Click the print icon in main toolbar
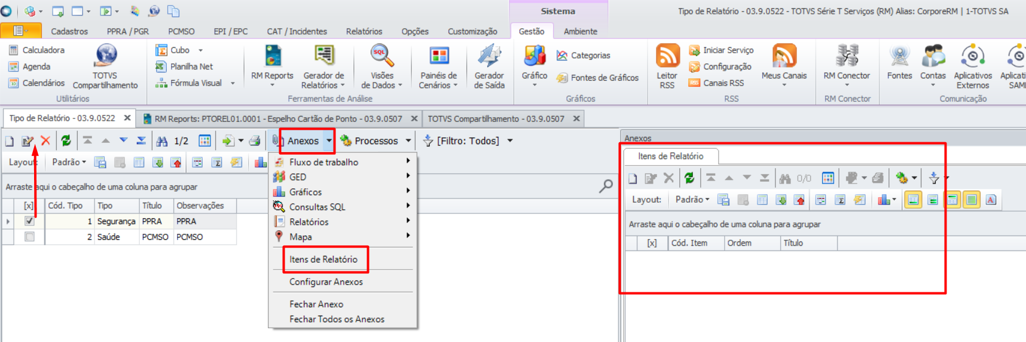Viewport: 1026px width, 342px height. coord(255,141)
